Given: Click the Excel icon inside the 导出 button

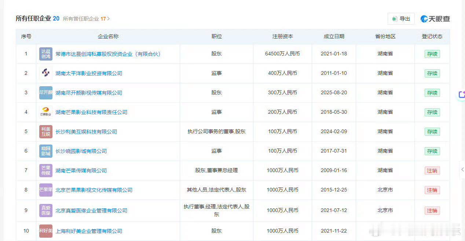Looking at the screenshot, I should tap(395, 18).
